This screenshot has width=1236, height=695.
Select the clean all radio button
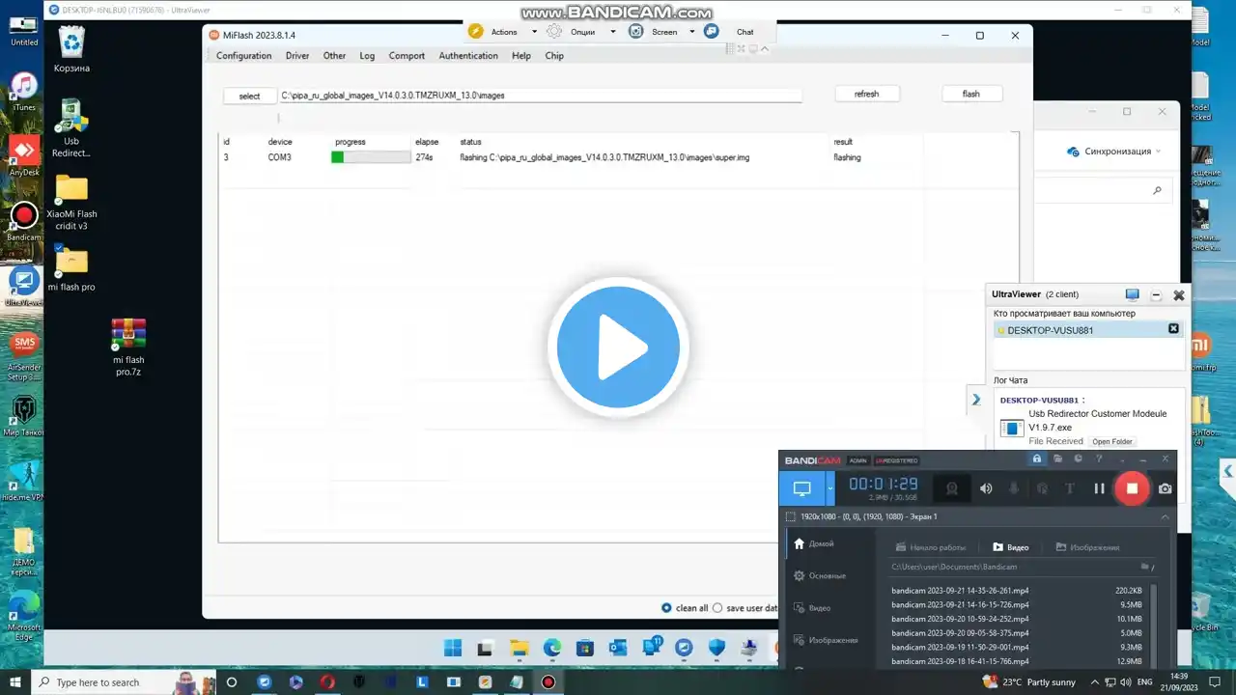pos(666,608)
